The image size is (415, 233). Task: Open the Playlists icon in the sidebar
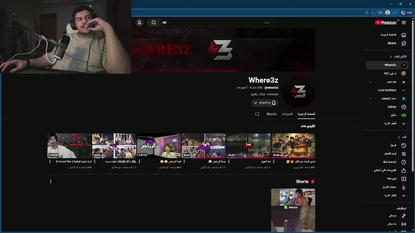click(x=404, y=154)
